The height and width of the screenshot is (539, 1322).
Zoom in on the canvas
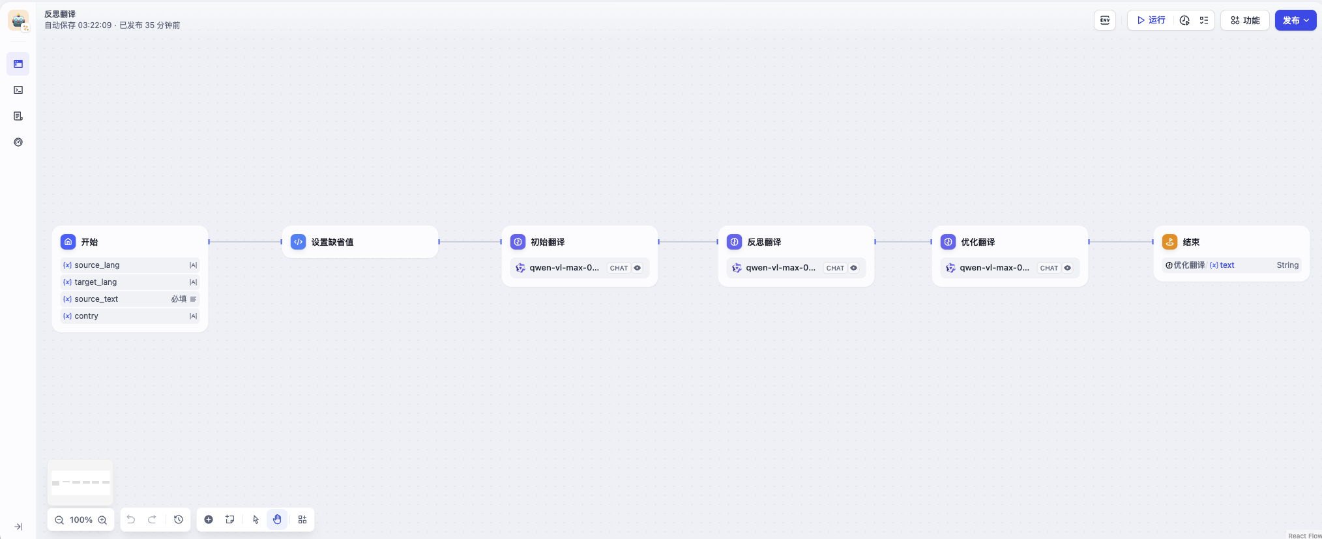tap(102, 520)
